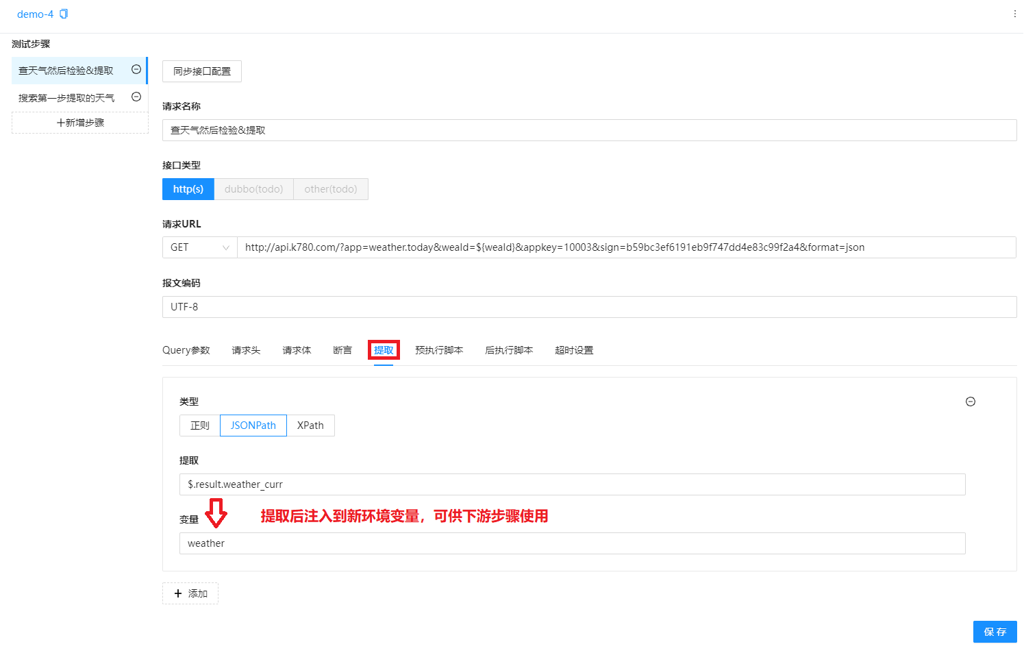Click 新增步骤 to add a step

coord(80,123)
